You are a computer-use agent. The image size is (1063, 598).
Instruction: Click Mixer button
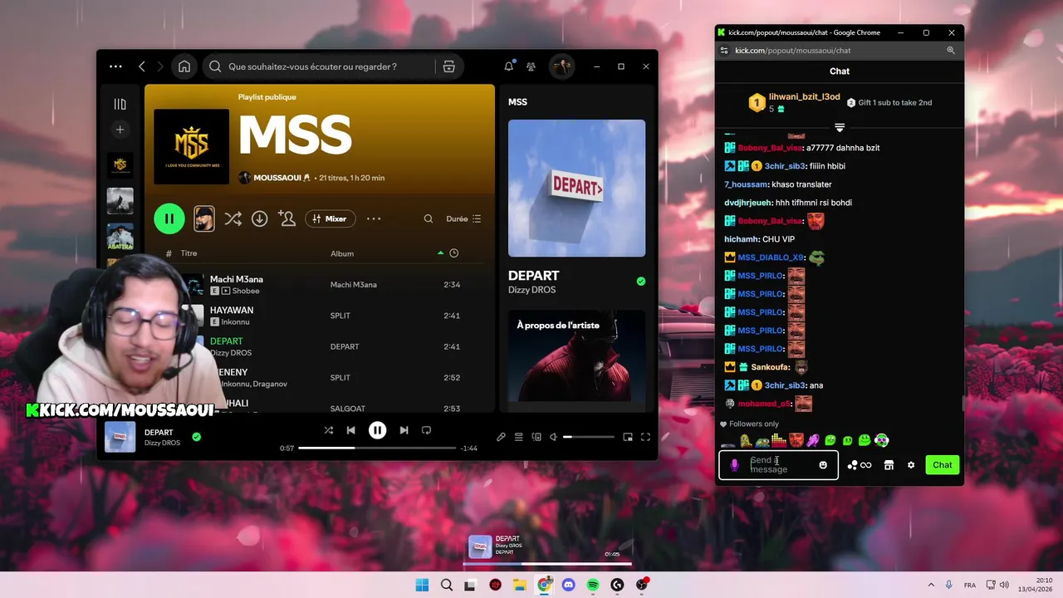[x=330, y=219]
